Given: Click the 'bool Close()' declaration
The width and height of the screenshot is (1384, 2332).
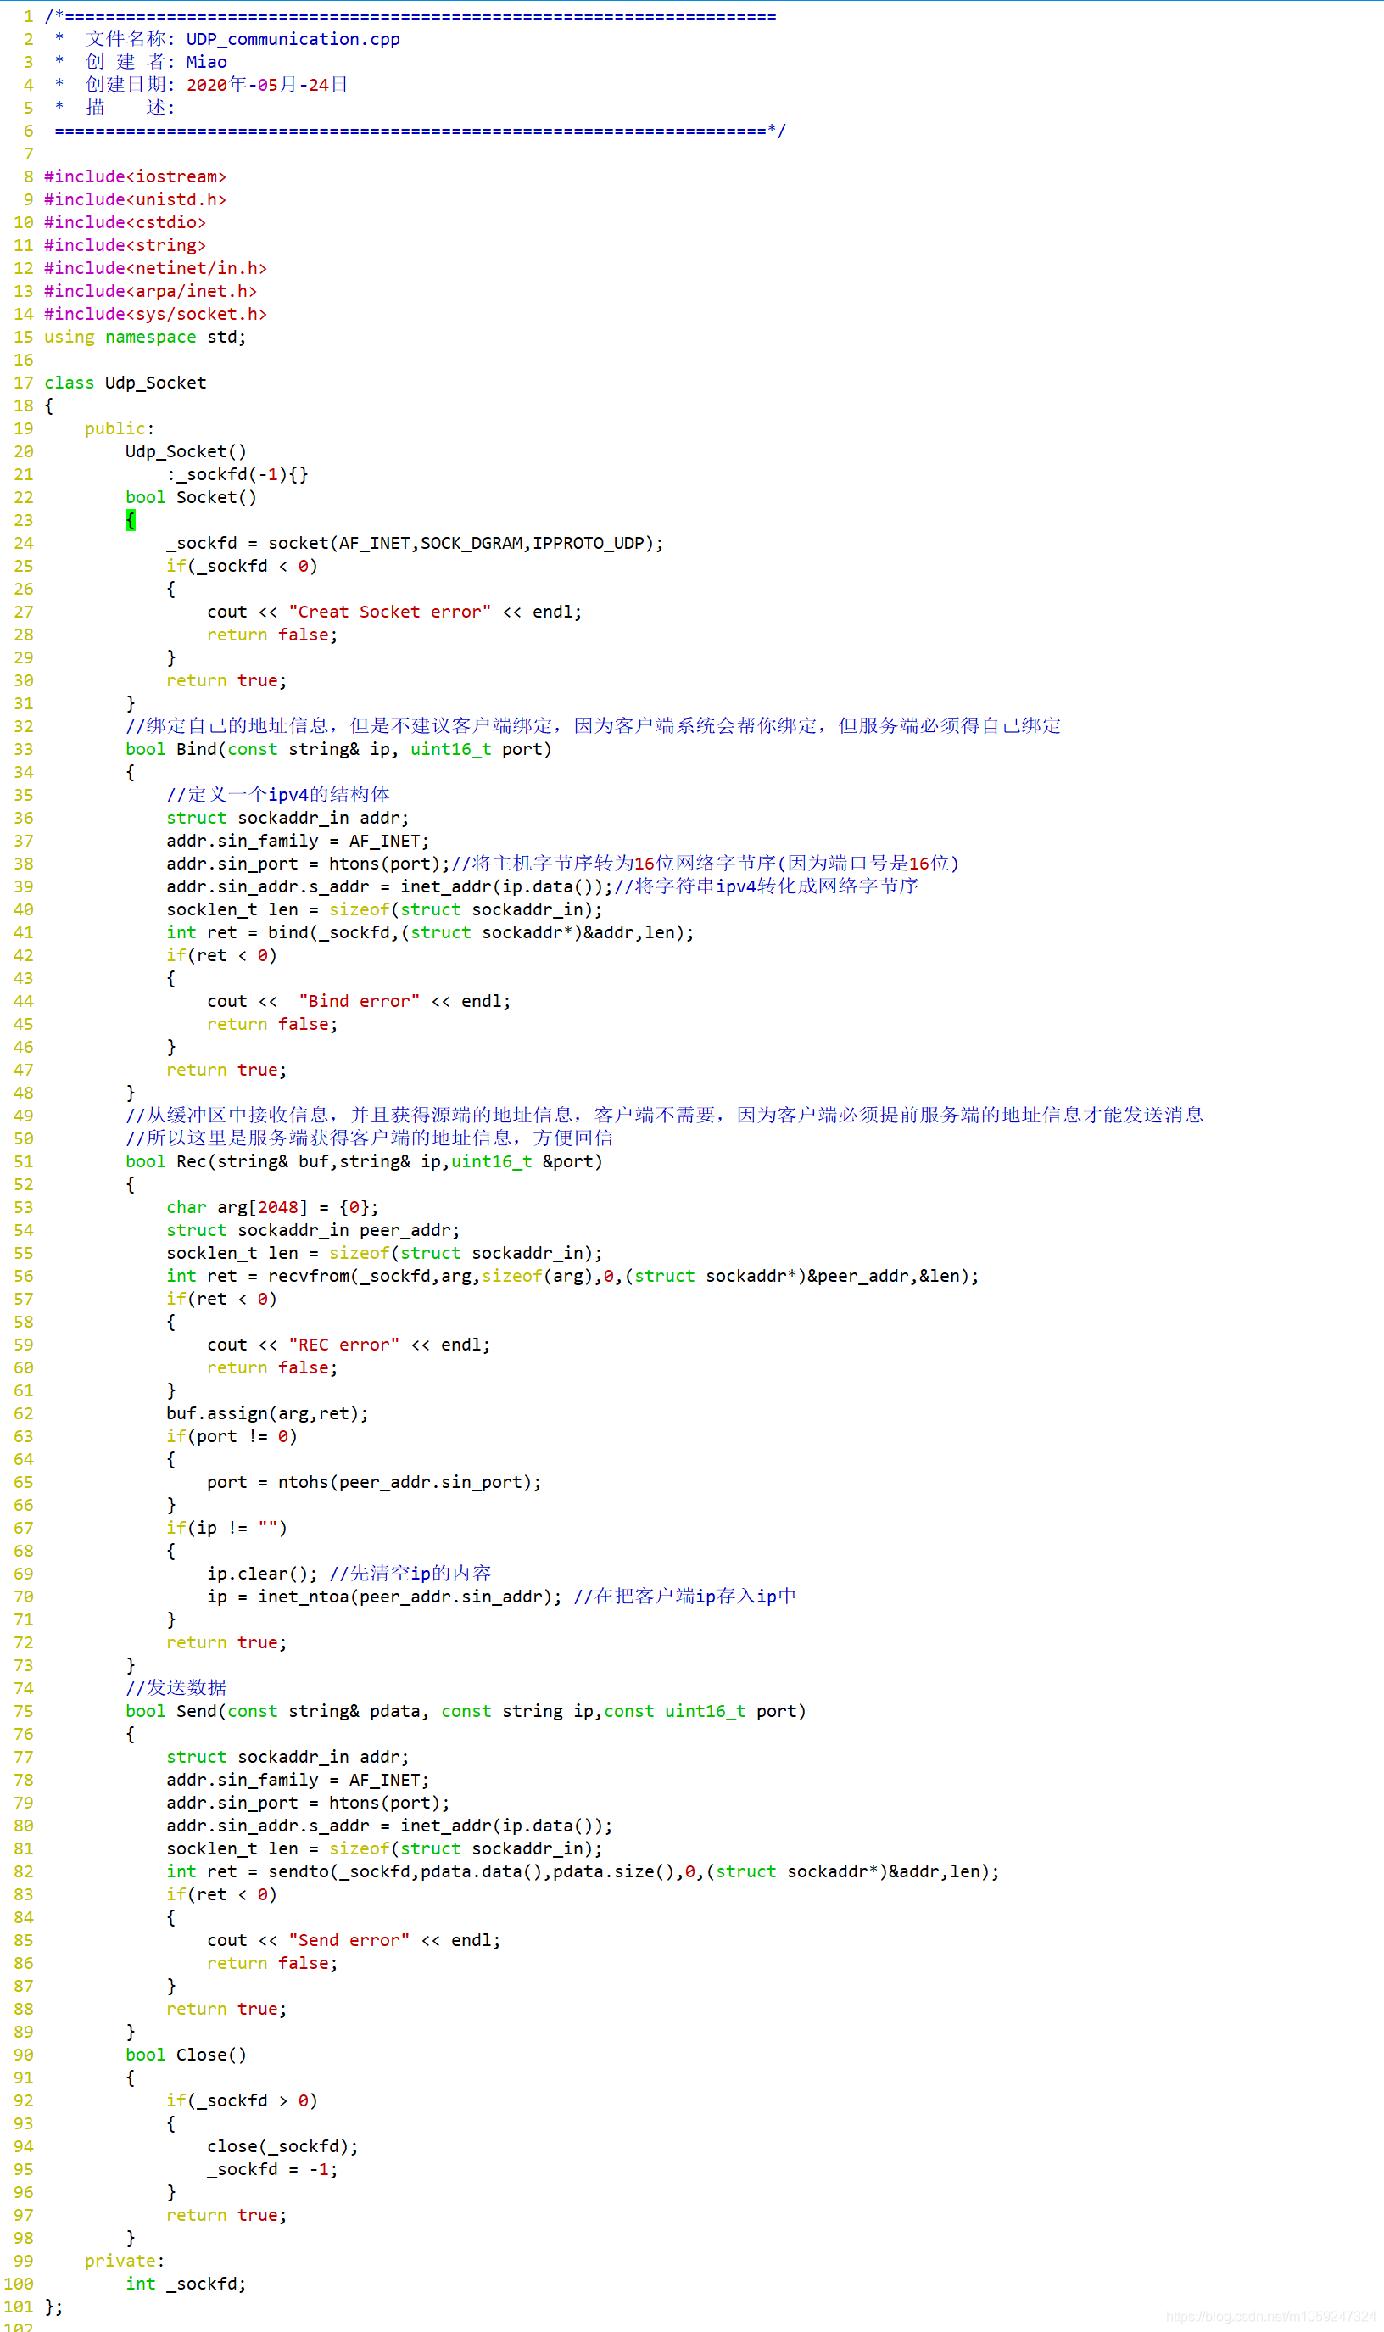Looking at the screenshot, I should [x=187, y=2055].
